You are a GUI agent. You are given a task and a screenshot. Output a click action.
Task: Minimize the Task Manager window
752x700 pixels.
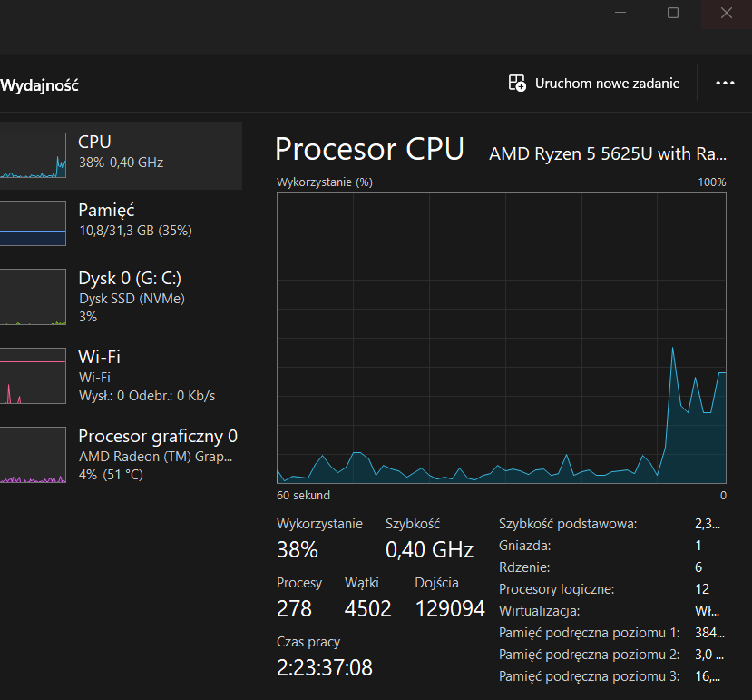pos(620,13)
